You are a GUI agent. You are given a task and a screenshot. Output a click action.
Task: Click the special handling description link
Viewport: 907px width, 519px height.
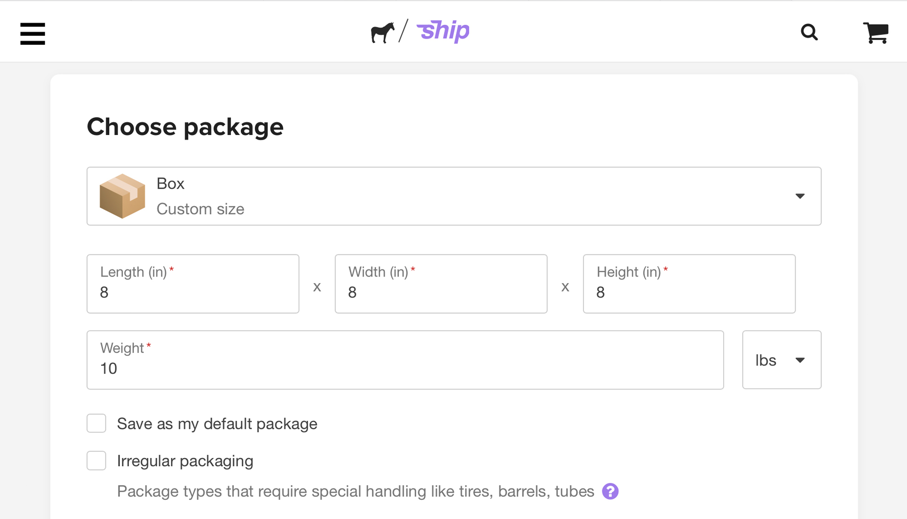(355, 491)
